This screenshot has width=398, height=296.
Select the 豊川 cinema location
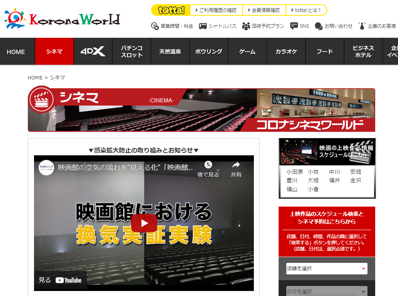[292, 180]
